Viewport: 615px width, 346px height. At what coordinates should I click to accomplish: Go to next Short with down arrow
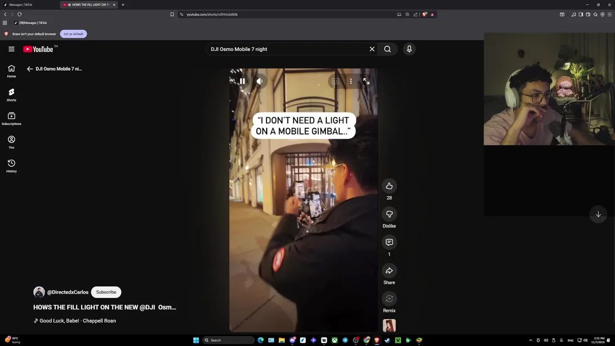click(x=598, y=214)
